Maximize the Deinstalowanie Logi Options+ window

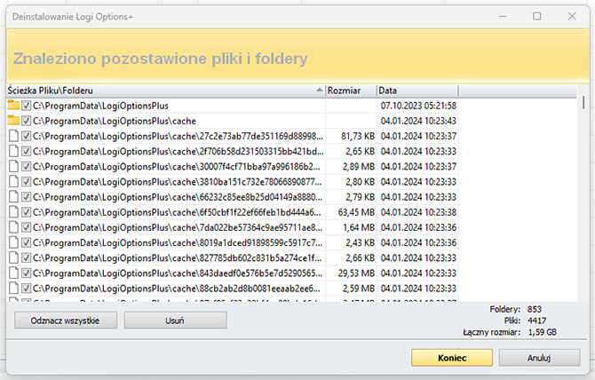(x=537, y=16)
